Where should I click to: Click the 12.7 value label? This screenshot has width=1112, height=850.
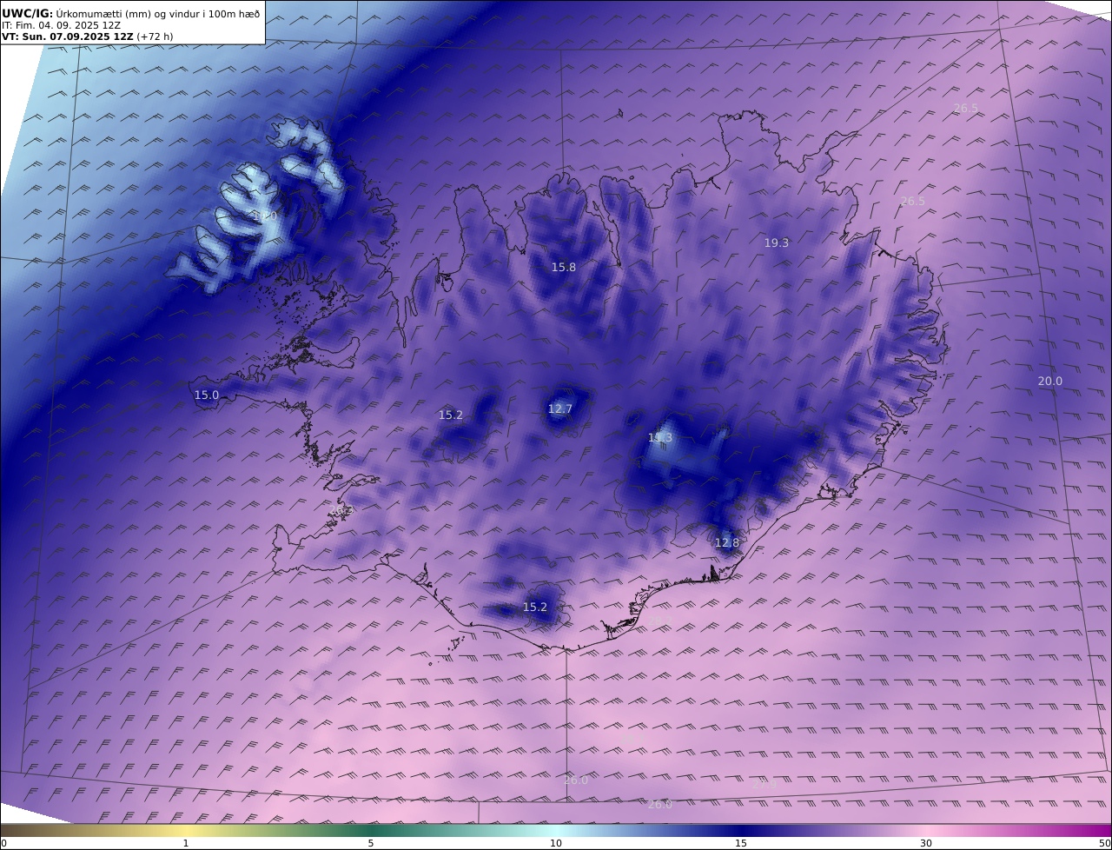pos(560,409)
